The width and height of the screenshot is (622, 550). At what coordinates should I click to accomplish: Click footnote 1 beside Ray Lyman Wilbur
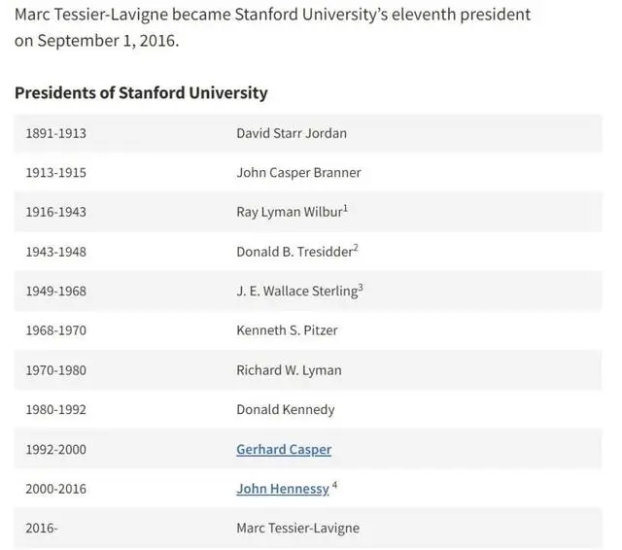(345, 208)
